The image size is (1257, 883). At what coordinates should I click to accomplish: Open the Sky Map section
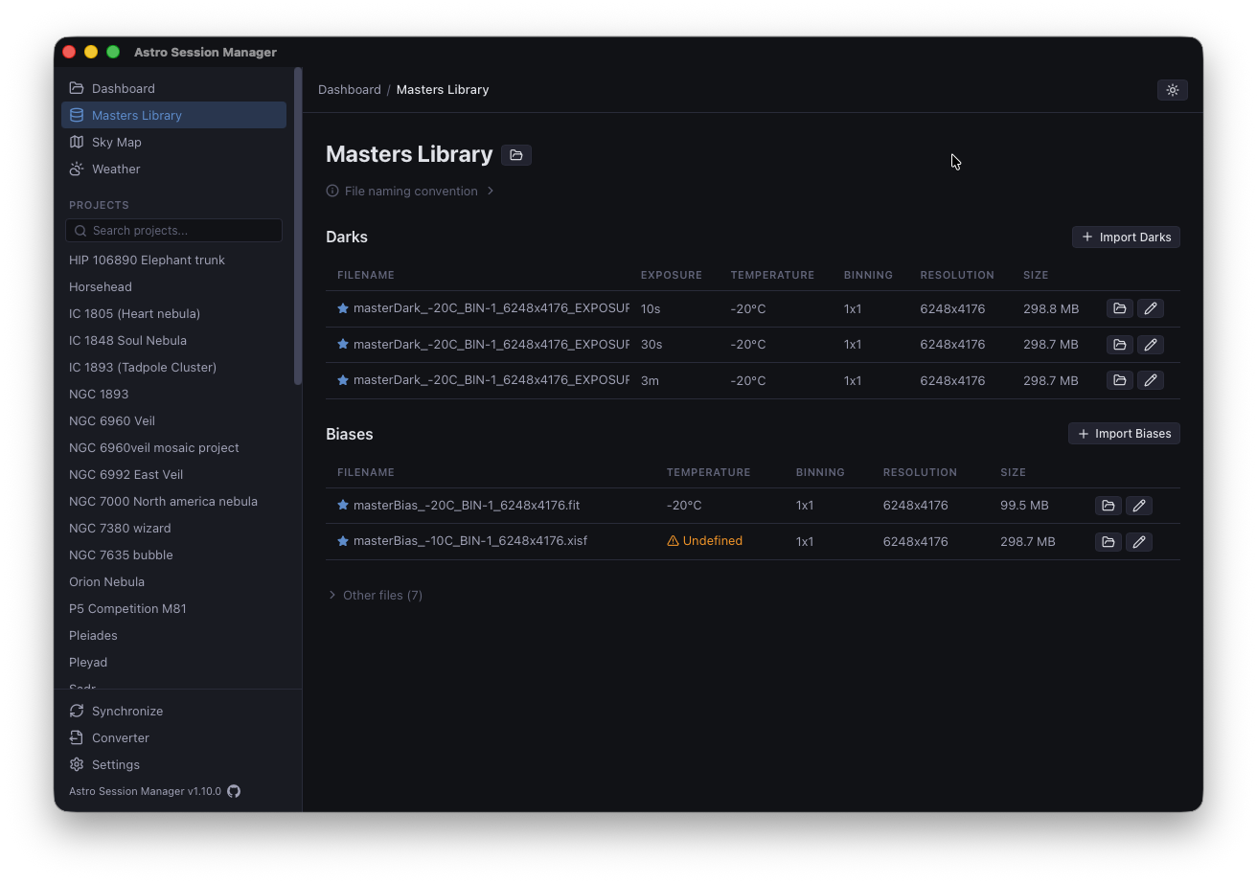tap(116, 142)
